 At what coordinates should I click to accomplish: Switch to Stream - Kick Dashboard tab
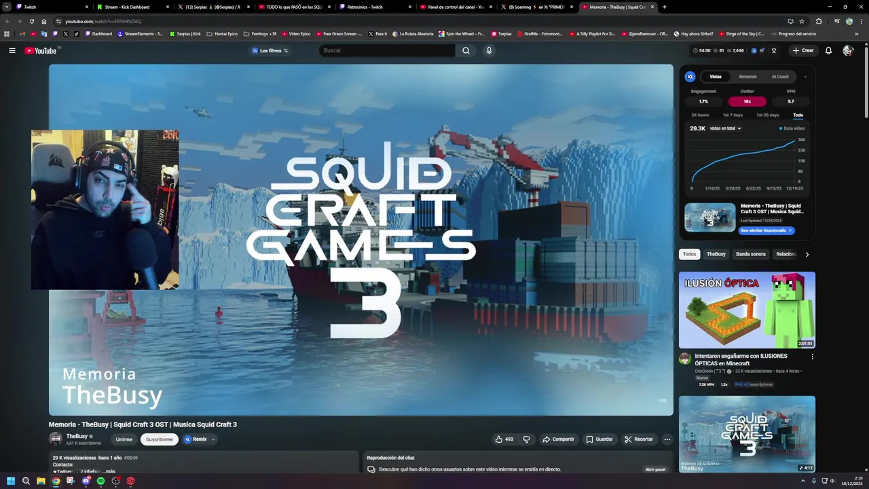[134, 7]
